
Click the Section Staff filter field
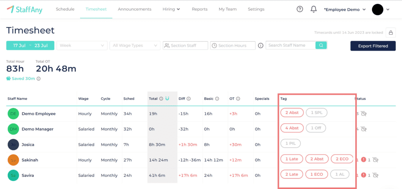(185, 46)
